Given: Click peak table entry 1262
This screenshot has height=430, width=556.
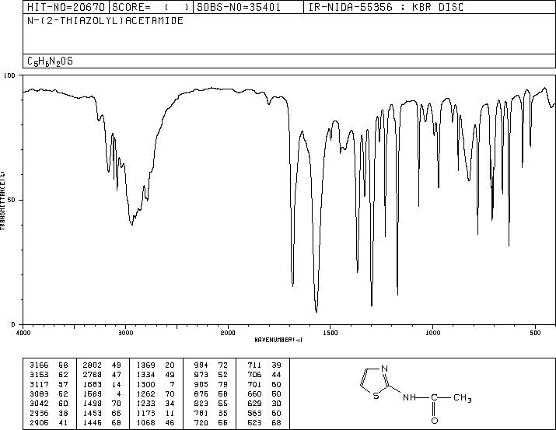Looking at the screenshot, I should [x=145, y=393].
